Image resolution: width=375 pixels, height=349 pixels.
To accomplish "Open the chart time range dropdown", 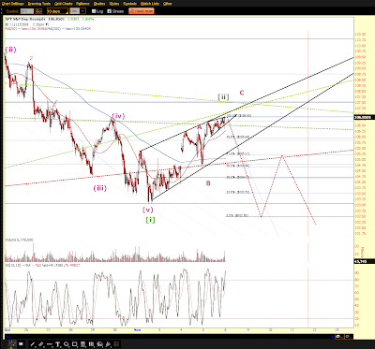I will coord(57,11).
